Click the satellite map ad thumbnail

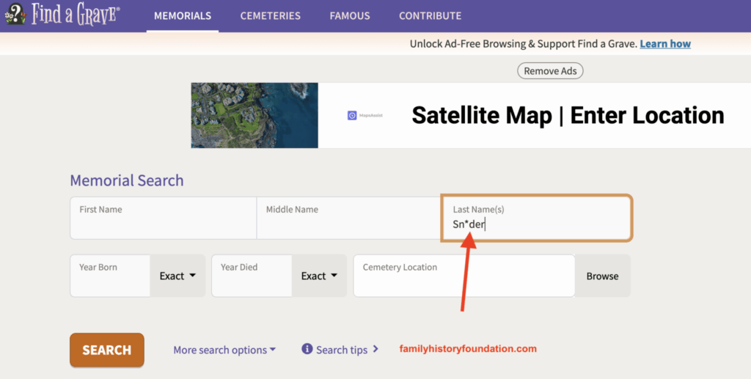coord(254,115)
